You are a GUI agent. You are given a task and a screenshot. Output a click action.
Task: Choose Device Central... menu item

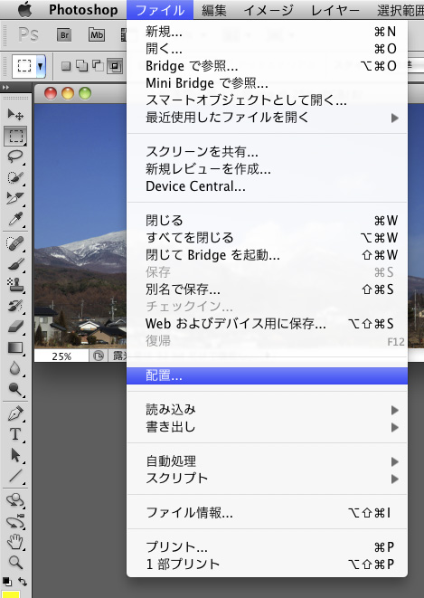tap(267, 186)
